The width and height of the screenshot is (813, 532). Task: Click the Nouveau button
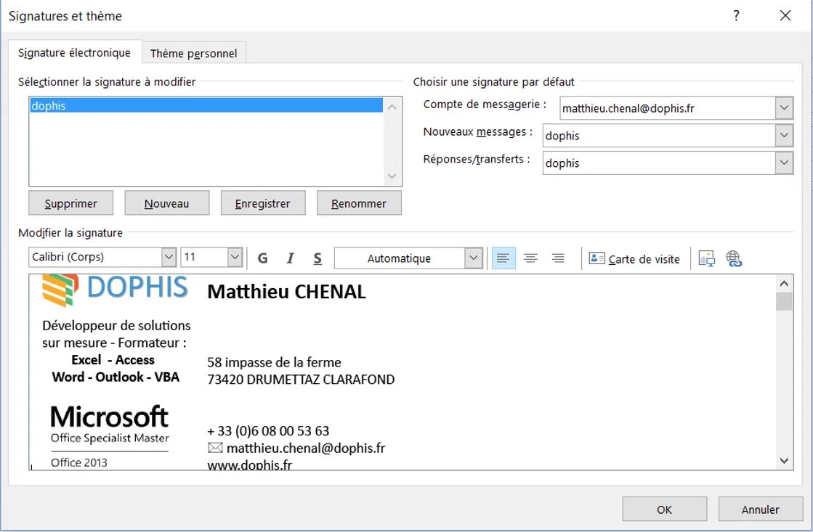click(x=167, y=203)
